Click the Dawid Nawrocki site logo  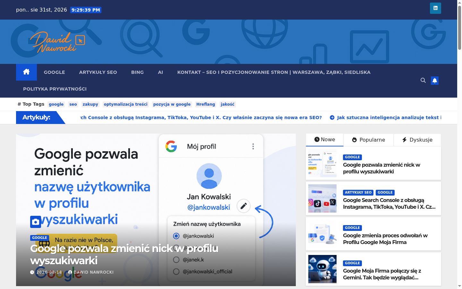point(57,42)
